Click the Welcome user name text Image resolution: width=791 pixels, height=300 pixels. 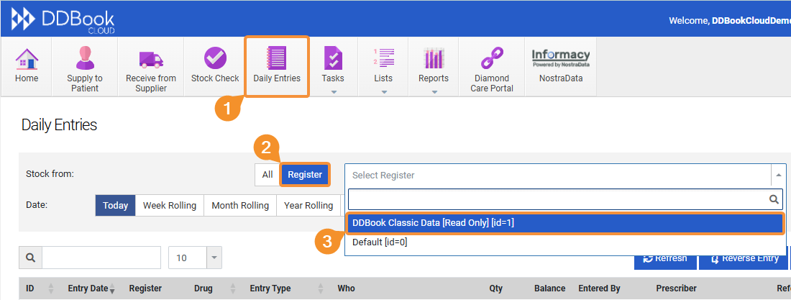pyautogui.click(x=751, y=21)
